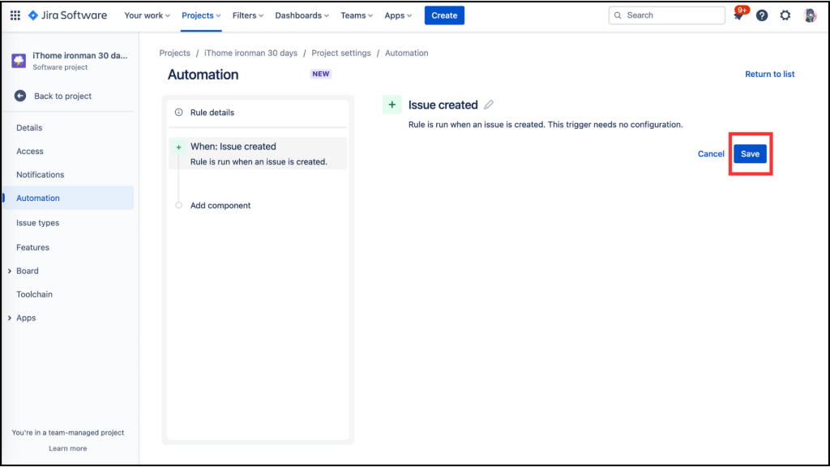Click the Automation page heading
The image size is (830, 467).
coord(203,75)
